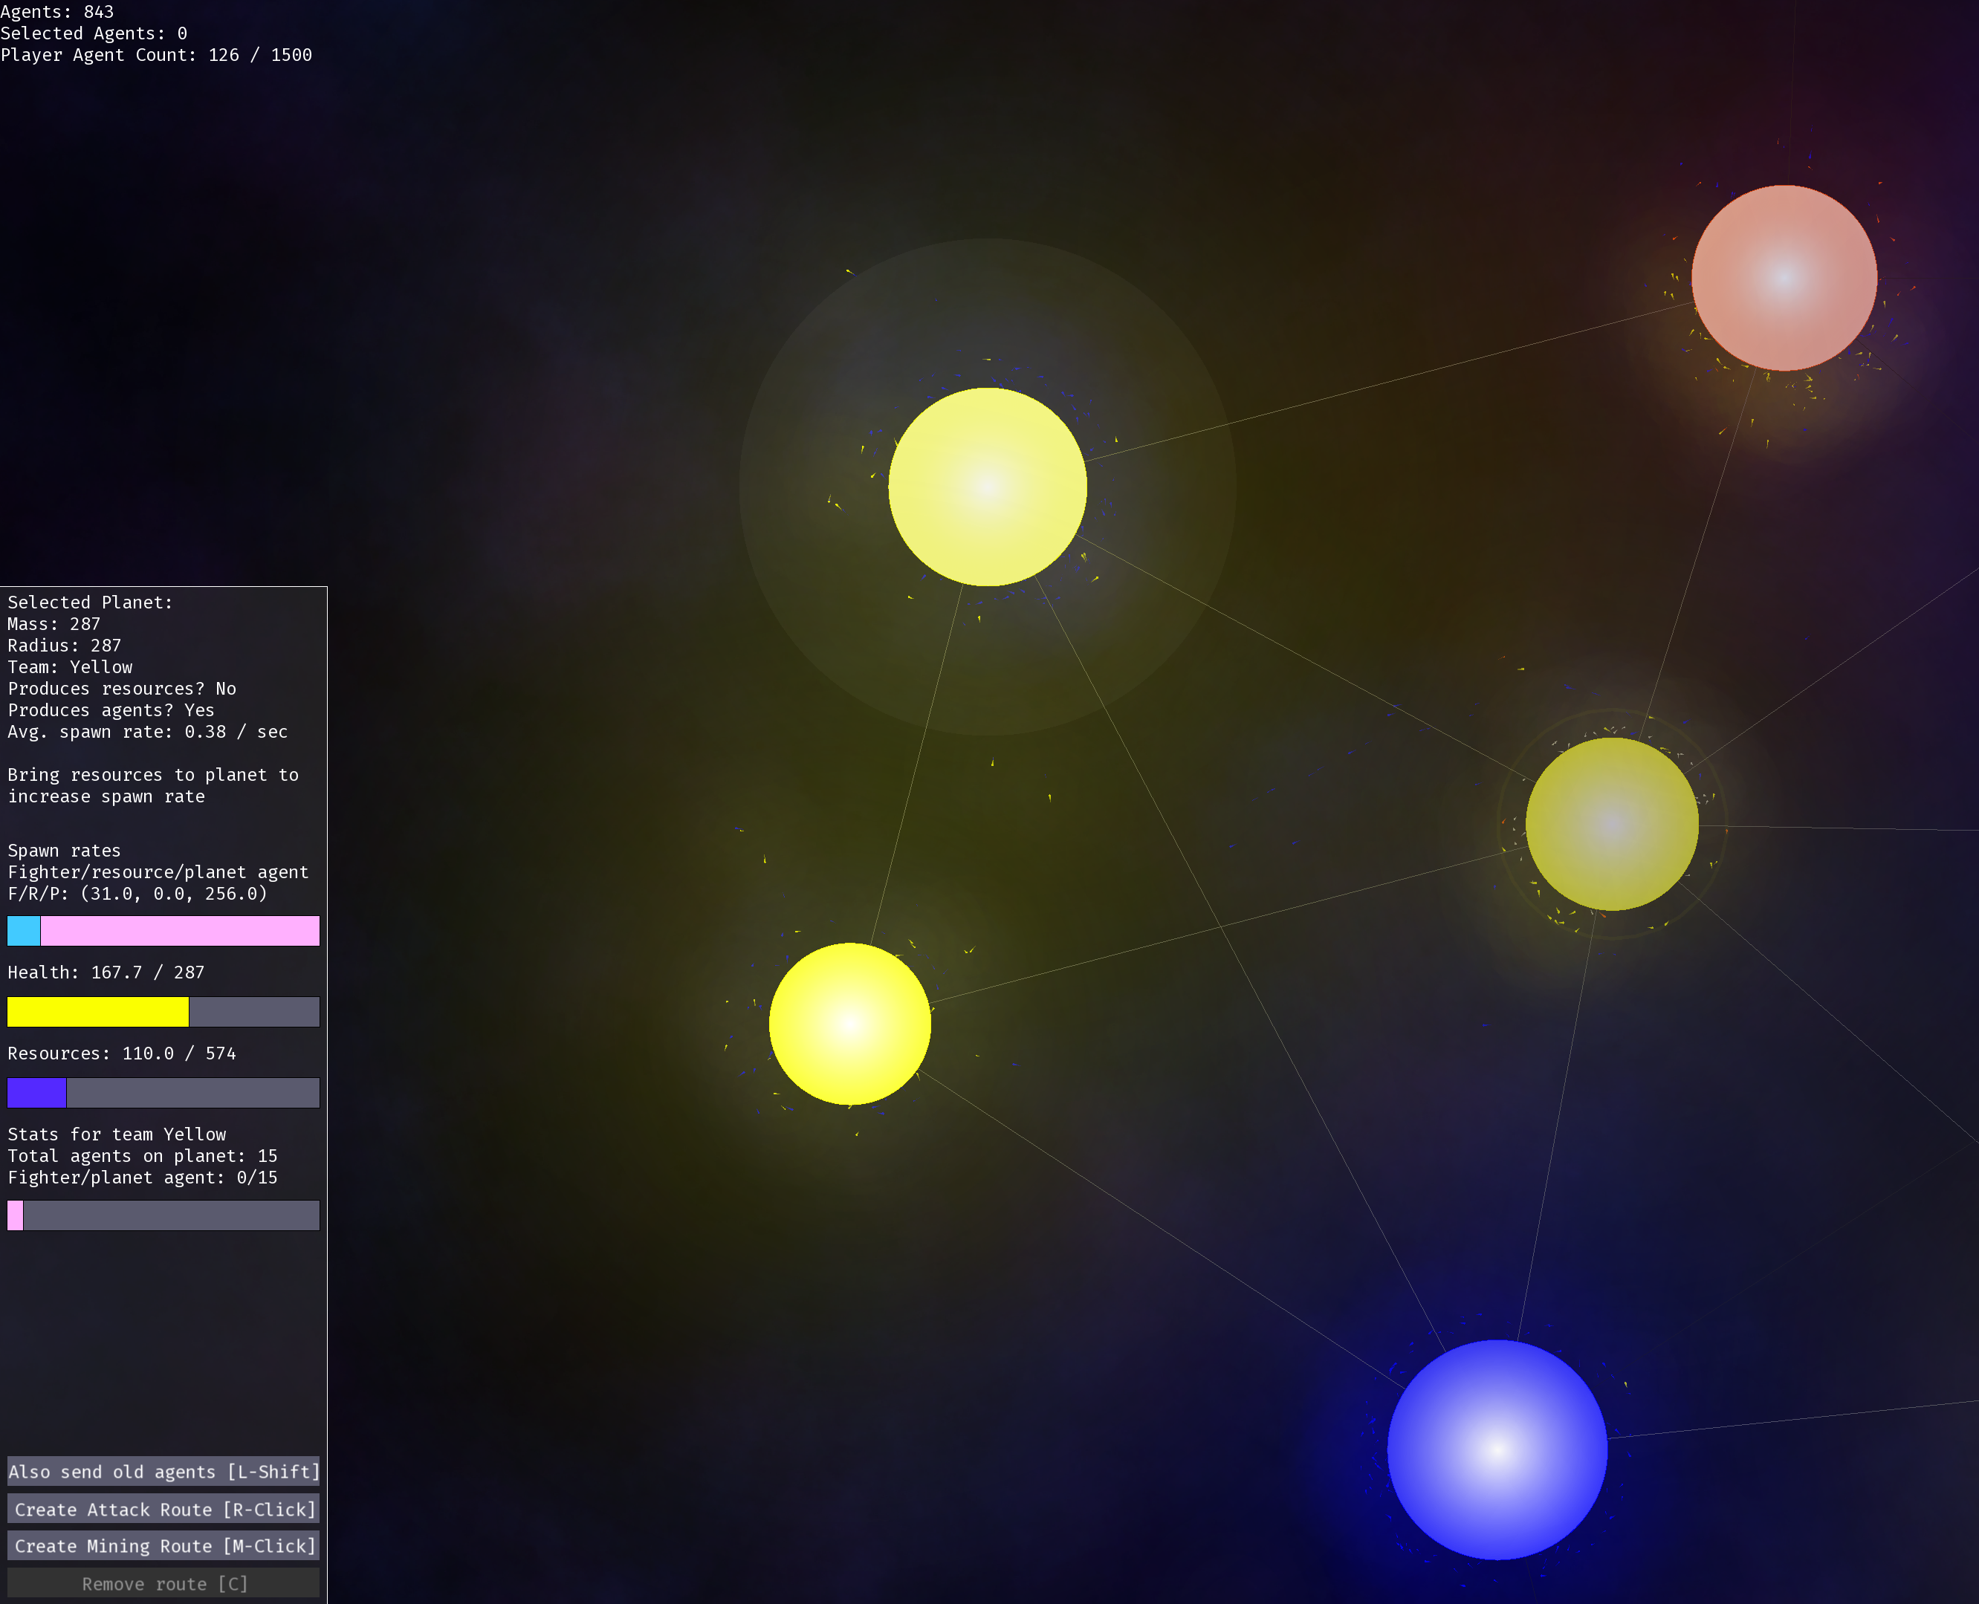Select the large selected yellow planet

point(987,487)
